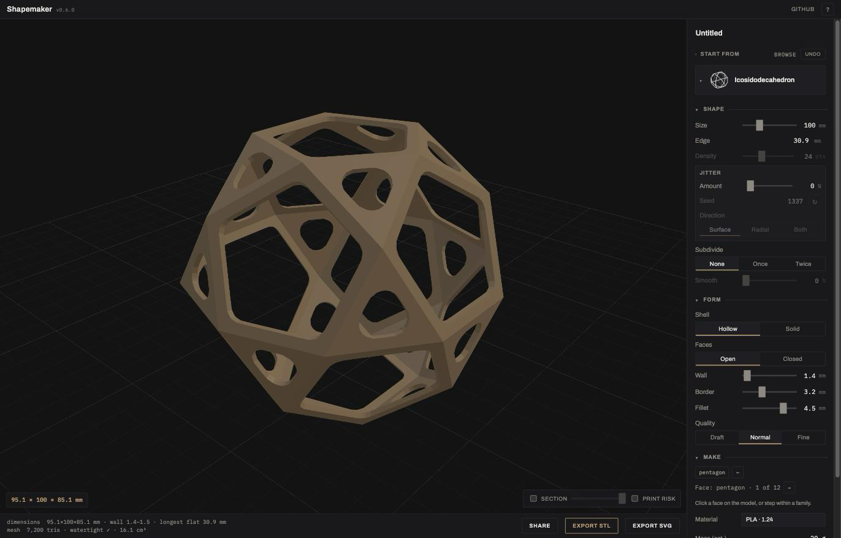Collapse the SHAPE section
841x538 pixels.
tap(697, 109)
